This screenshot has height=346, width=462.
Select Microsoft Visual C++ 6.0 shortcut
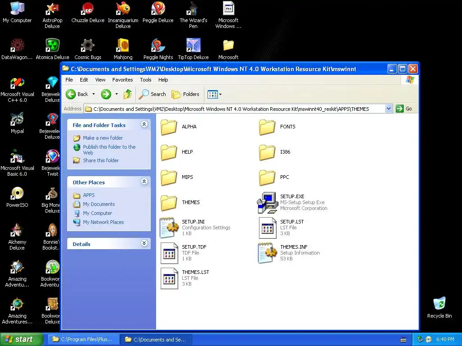point(17,90)
